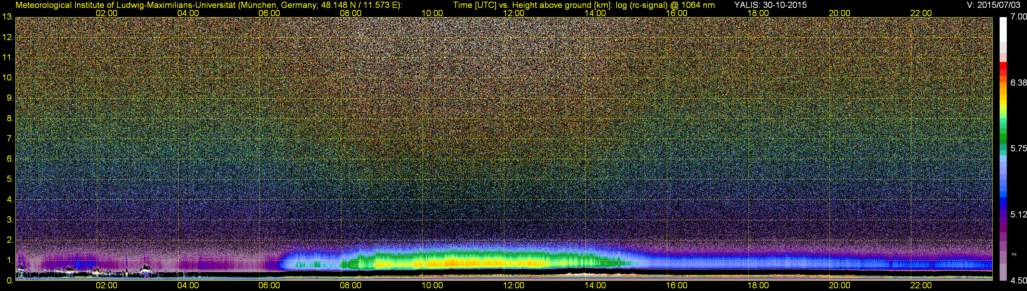
Task: Click the 5.12 color scale value
Action: (1018, 214)
